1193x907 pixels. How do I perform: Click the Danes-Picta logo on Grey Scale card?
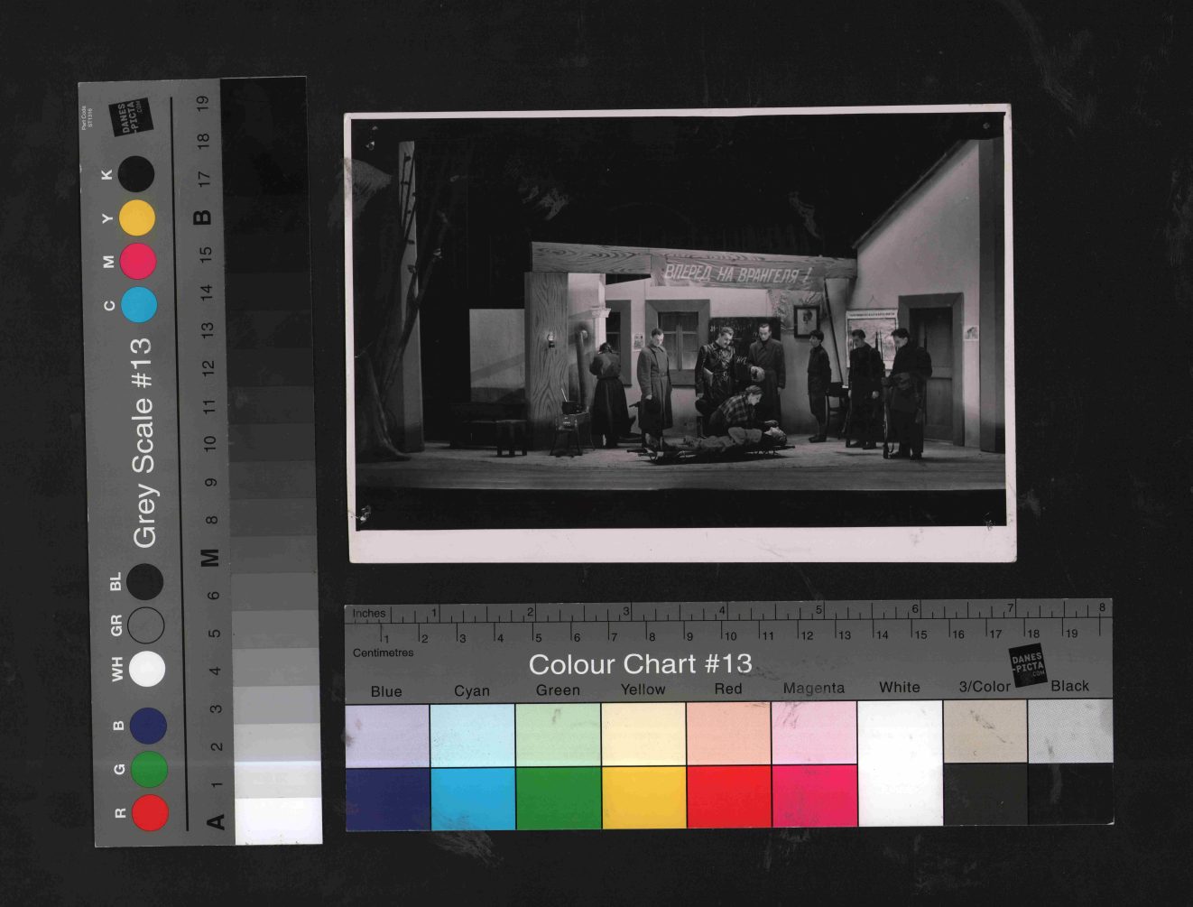pos(130,117)
